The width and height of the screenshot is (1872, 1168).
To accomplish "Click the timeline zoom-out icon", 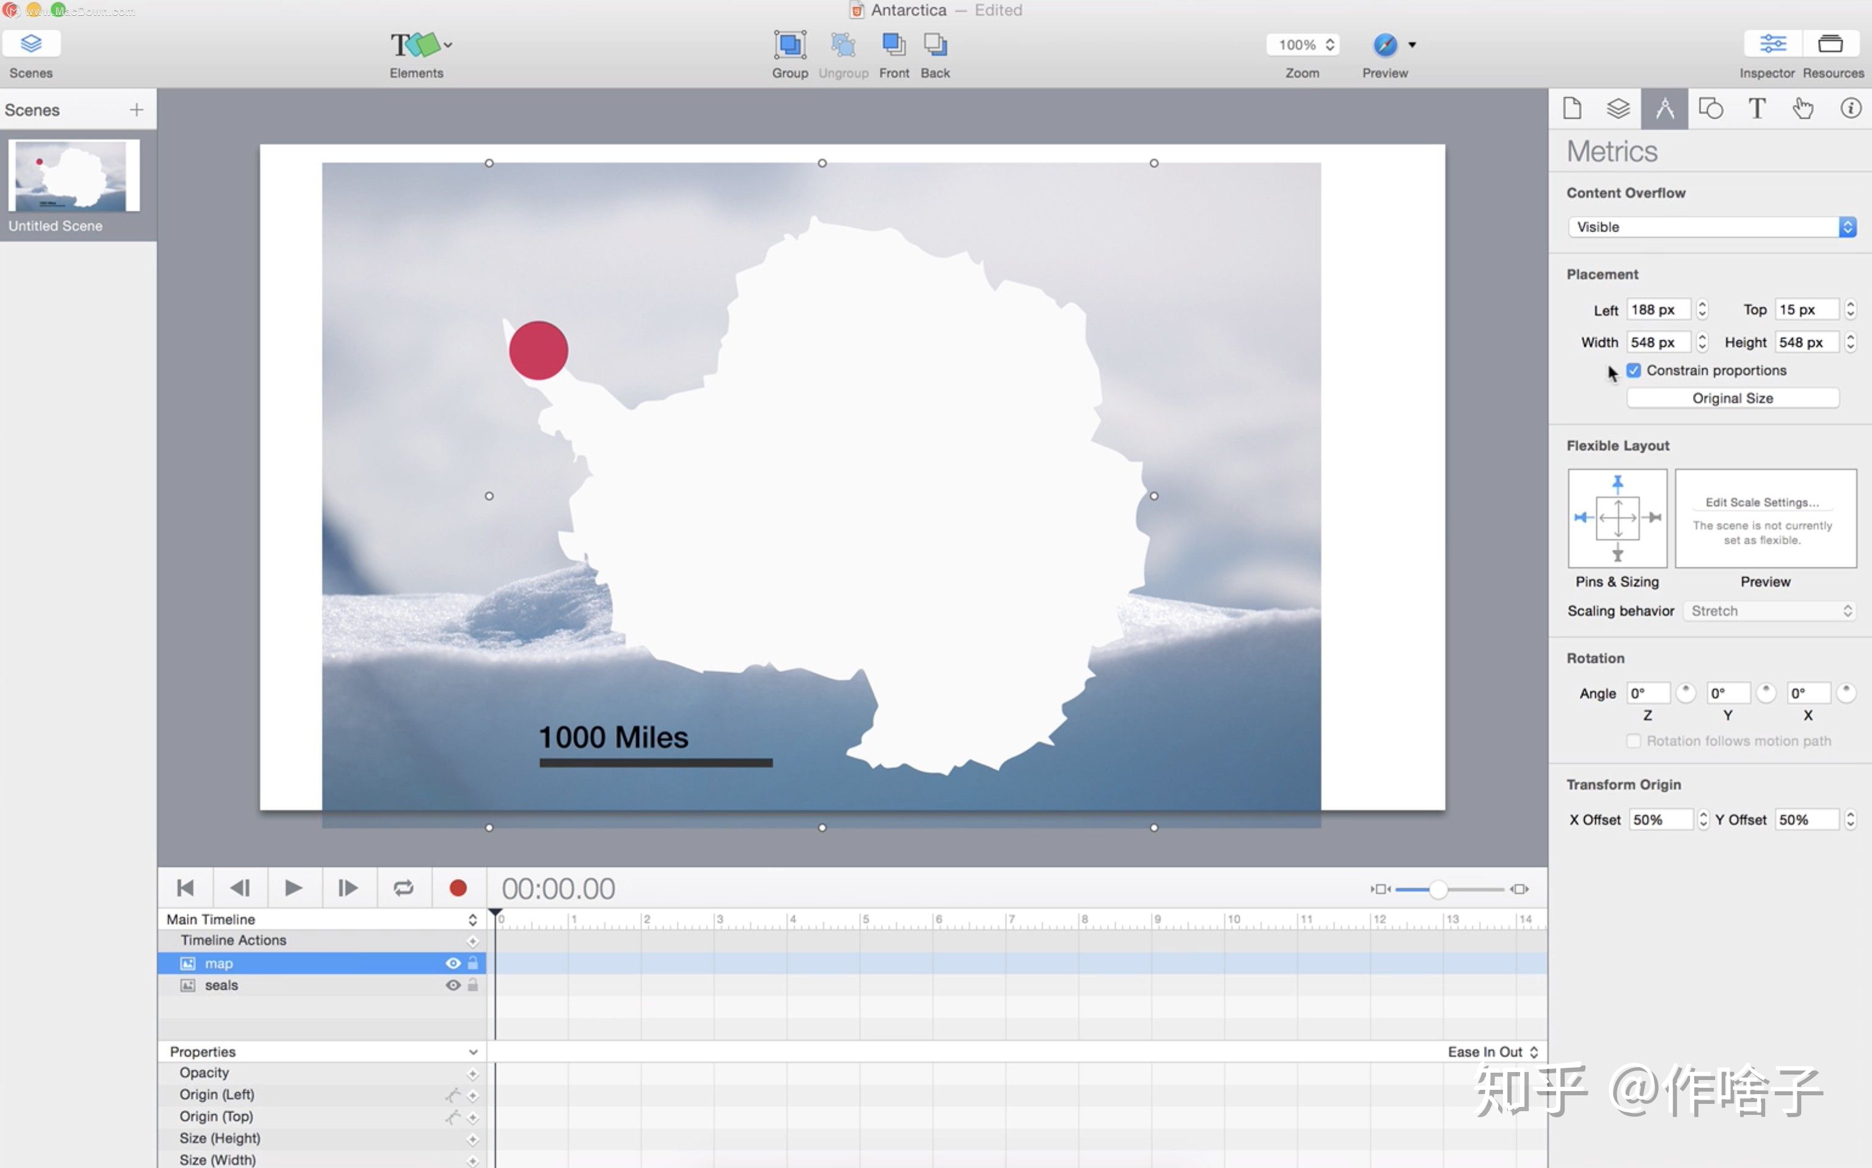I will coord(1380,890).
